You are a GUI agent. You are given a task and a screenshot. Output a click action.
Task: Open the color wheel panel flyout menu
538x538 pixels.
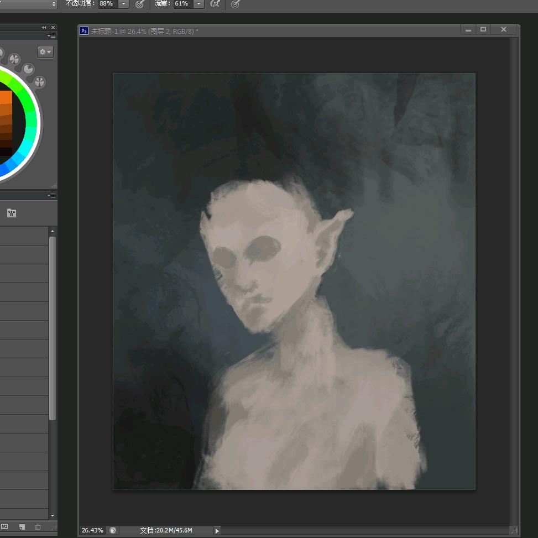(51, 36)
